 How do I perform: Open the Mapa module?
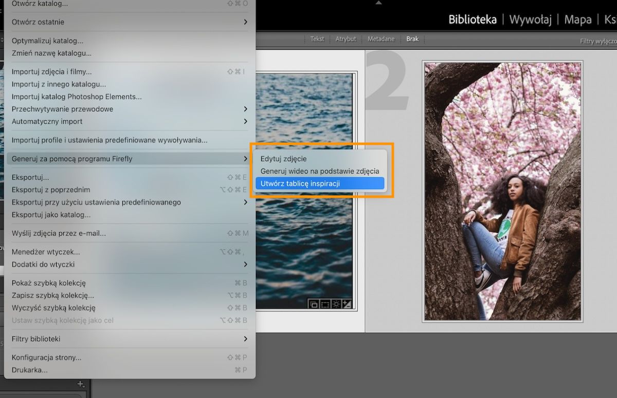tap(577, 20)
